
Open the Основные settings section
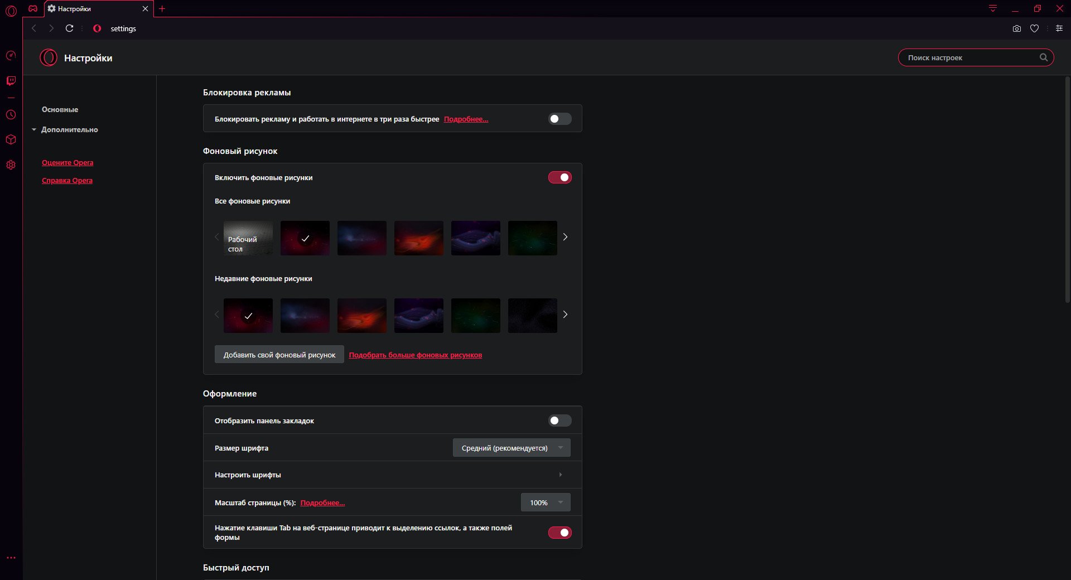coord(60,109)
